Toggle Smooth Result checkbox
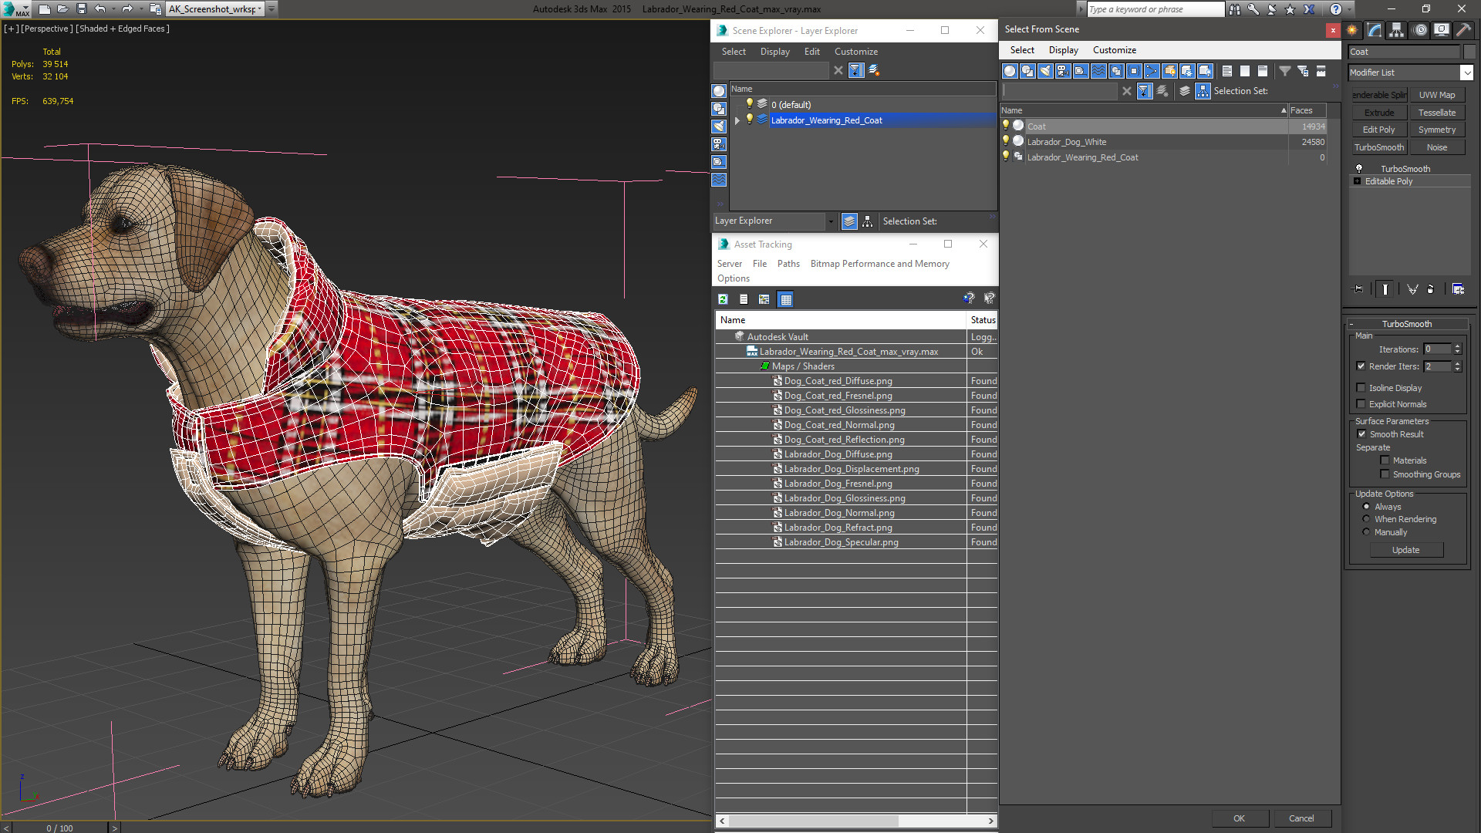 point(1362,434)
